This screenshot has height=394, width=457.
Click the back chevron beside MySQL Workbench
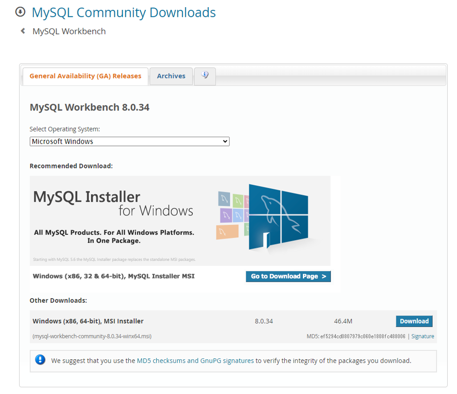(x=23, y=31)
